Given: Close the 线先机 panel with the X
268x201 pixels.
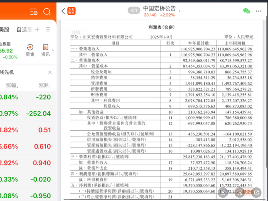Looking at the screenshot, I should [x=50, y=72].
